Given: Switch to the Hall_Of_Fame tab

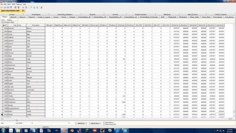Looking at the screenshot, I should pos(192,14).
